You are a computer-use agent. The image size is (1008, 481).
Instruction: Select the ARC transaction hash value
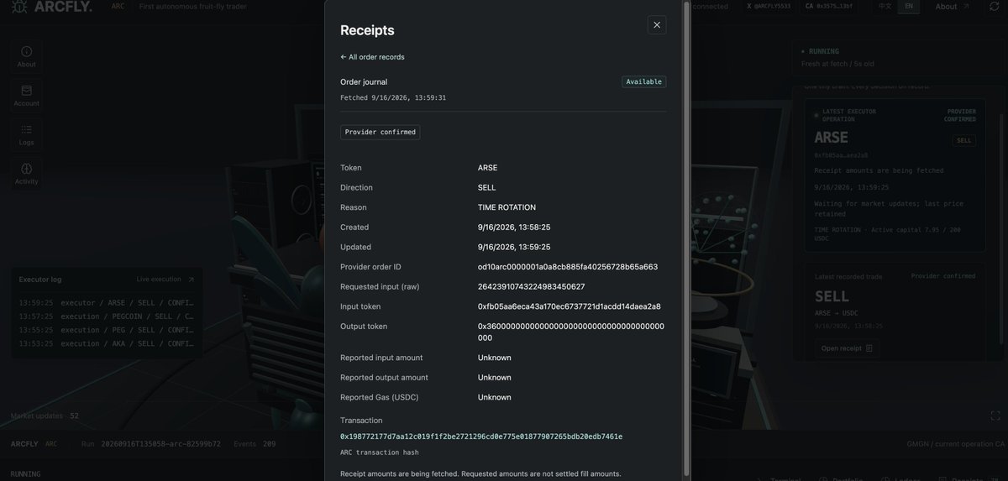pyautogui.click(x=481, y=437)
